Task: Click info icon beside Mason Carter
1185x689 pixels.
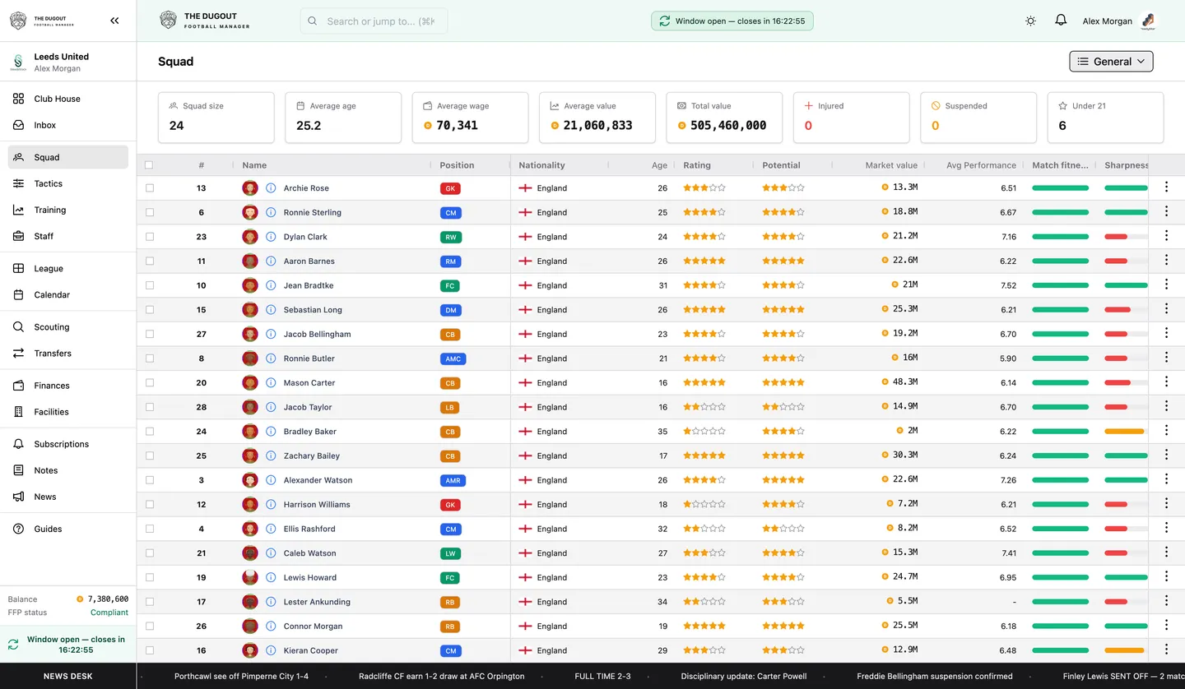Action: pos(271,383)
